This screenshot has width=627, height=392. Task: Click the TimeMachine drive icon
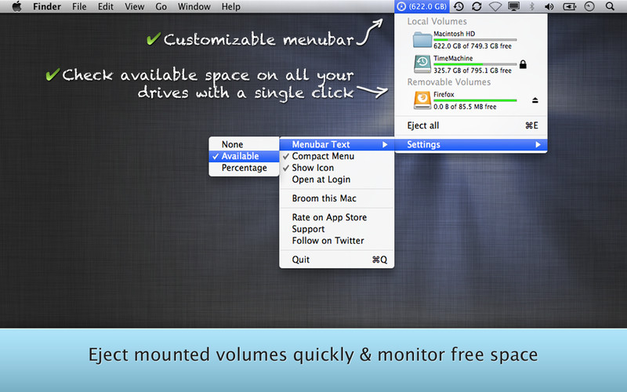421,64
